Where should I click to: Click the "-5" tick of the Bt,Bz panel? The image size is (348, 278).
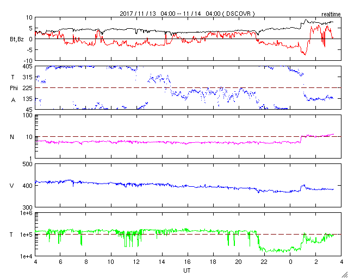coord(30,49)
